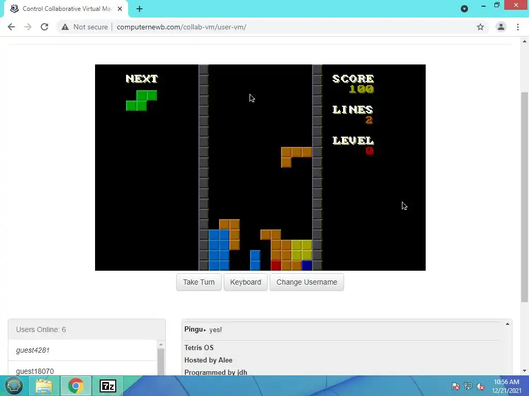Click the Change Username button
This screenshot has height=396, width=529.
point(307,282)
